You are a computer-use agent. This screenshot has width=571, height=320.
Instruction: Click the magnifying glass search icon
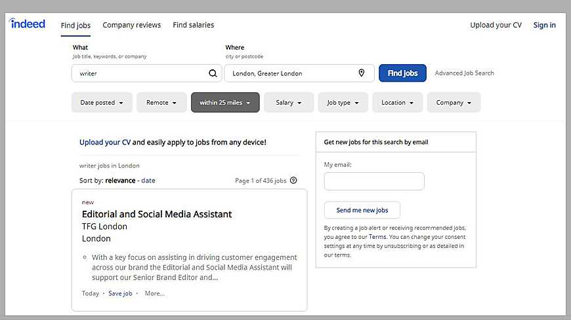coord(213,73)
